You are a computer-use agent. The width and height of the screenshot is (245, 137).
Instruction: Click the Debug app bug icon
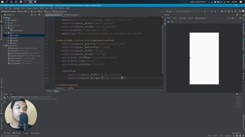click(205, 11)
